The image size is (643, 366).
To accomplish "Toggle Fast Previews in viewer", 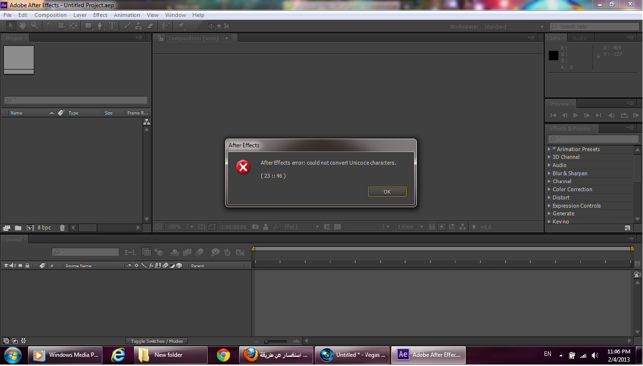I will point(442,226).
